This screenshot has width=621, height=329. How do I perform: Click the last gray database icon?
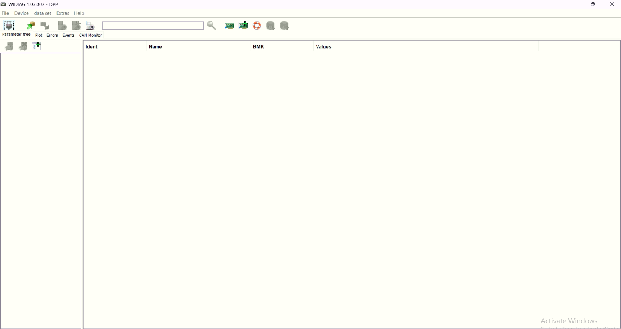(x=285, y=26)
